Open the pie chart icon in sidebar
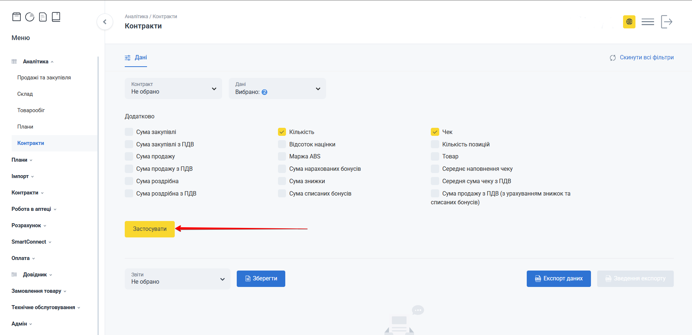The height and width of the screenshot is (335, 692). tap(30, 17)
